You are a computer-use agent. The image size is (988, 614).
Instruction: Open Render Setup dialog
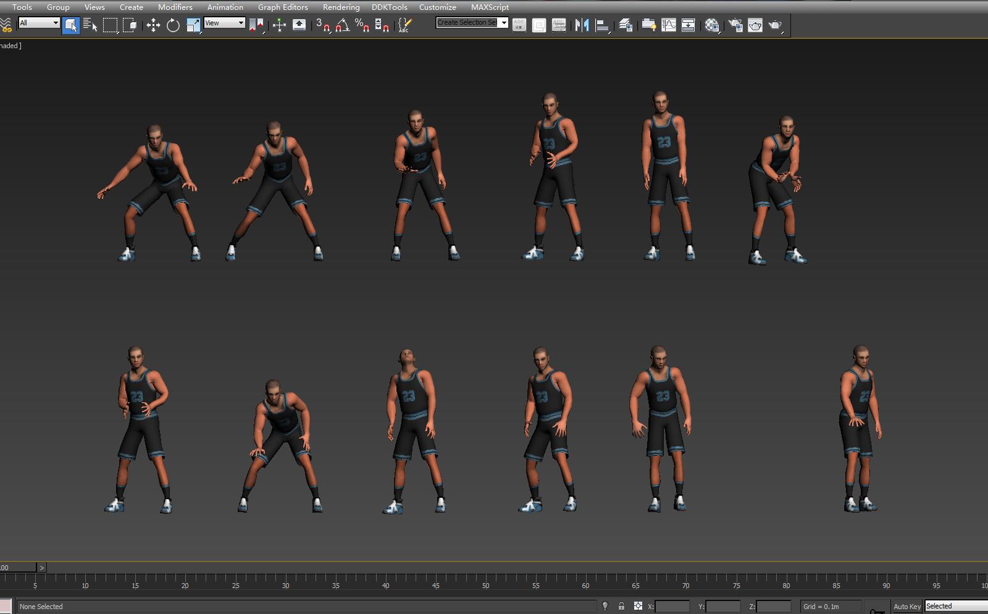(x=735, y=25)
